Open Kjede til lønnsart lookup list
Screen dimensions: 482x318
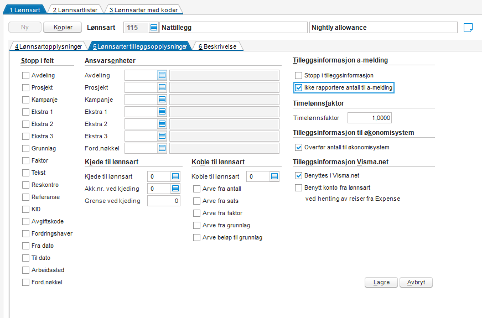[175, 176]
